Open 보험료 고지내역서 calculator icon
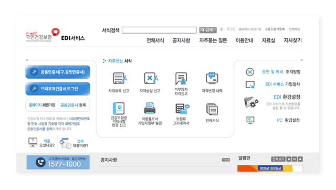 click(182, 109)
